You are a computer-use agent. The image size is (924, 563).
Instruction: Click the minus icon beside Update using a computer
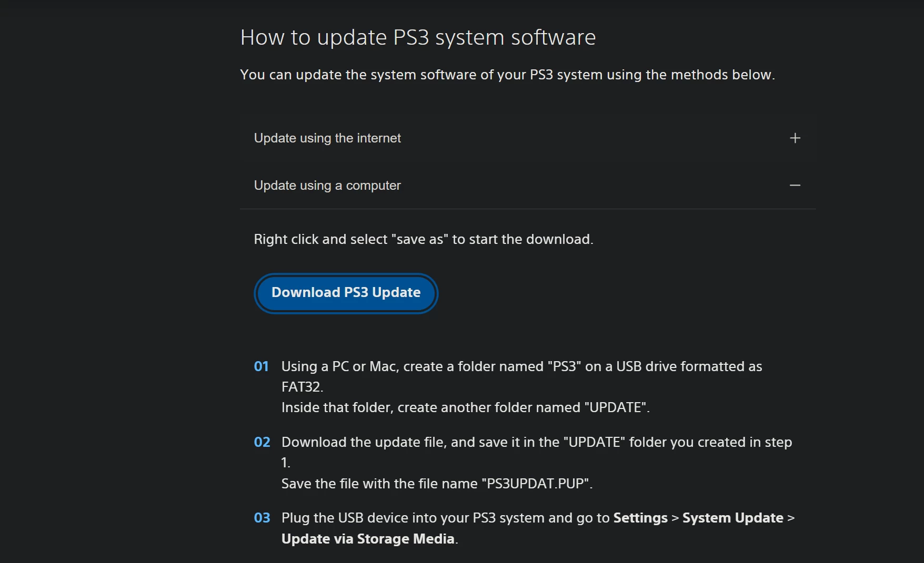[x=795, y=186]
